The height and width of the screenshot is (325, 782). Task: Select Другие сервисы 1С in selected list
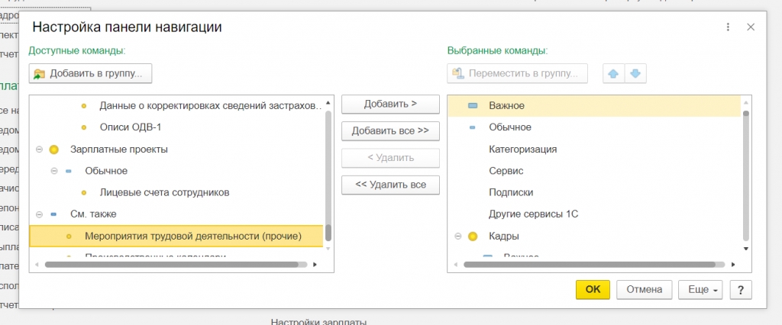[x=533, y=214]
